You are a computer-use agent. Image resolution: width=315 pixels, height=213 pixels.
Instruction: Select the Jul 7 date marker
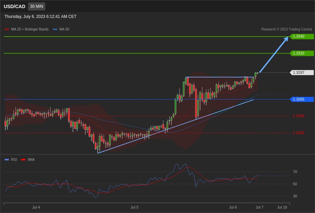[259, 207]
